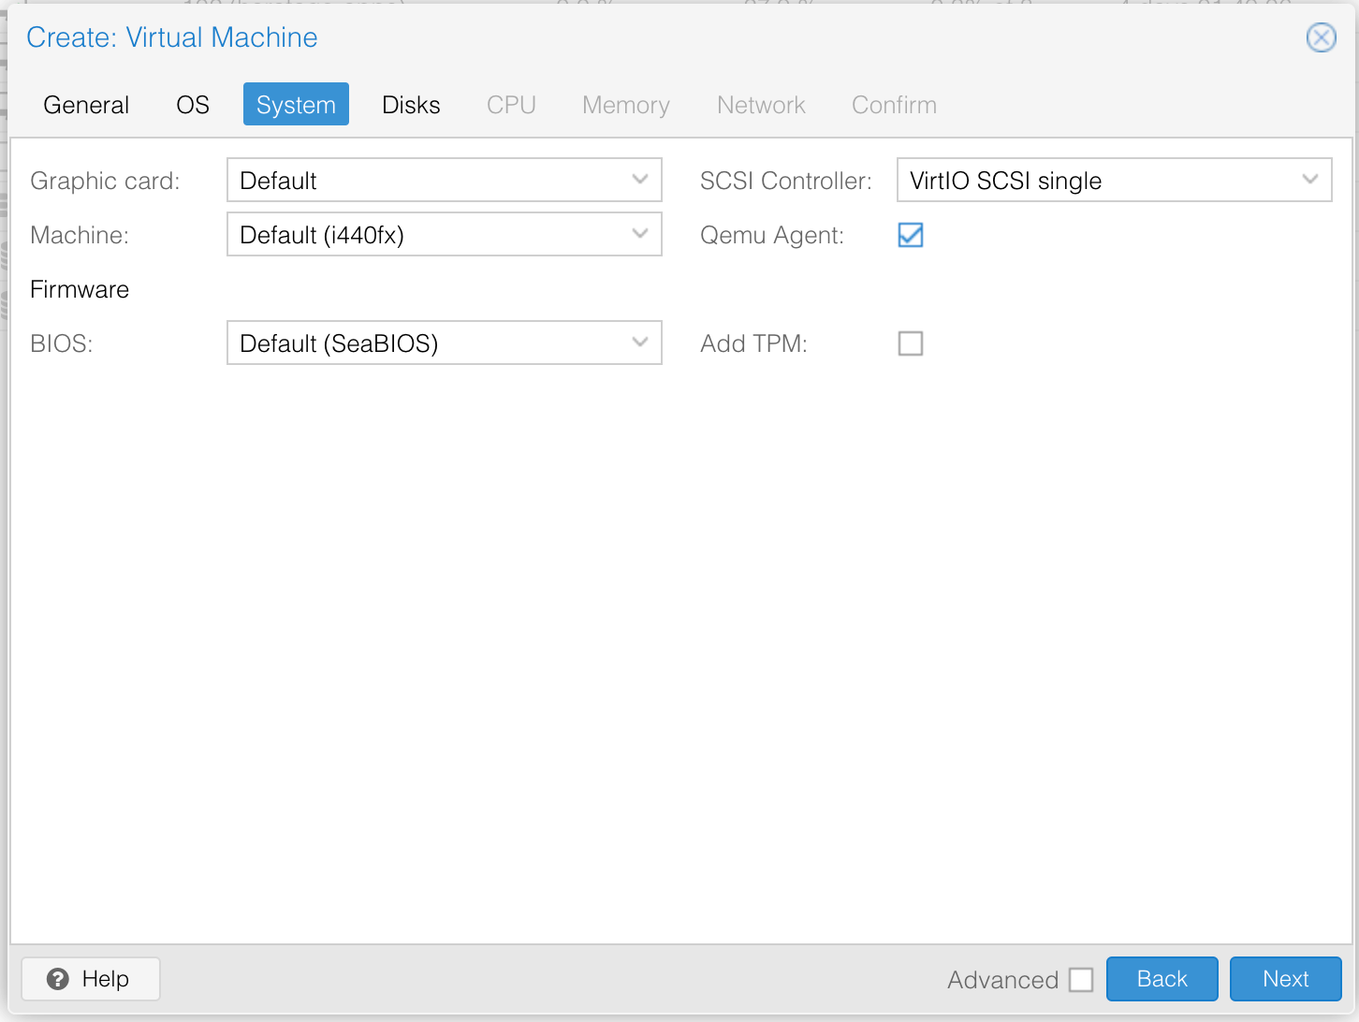Click the Next button
The width and height of the screenshot is (1359, 1022).
1285,979
